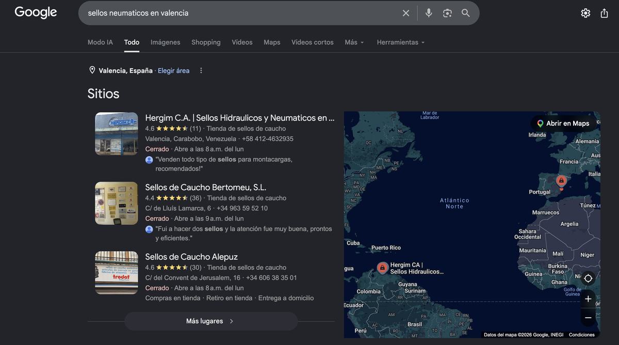This screenshot has height=345, width=619.
Task: Click the Hergim CA map pin in Venezuela
Action: pyautogui.click(x=382, y=268)
